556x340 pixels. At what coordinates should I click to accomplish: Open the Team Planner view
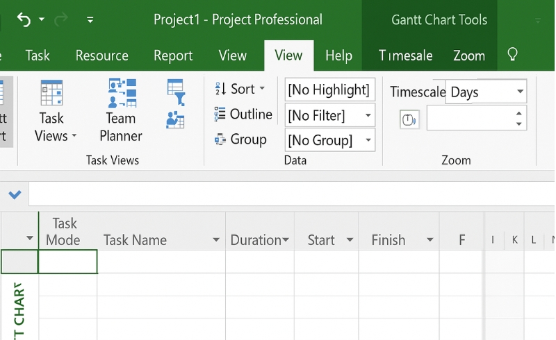coord(121,111)
